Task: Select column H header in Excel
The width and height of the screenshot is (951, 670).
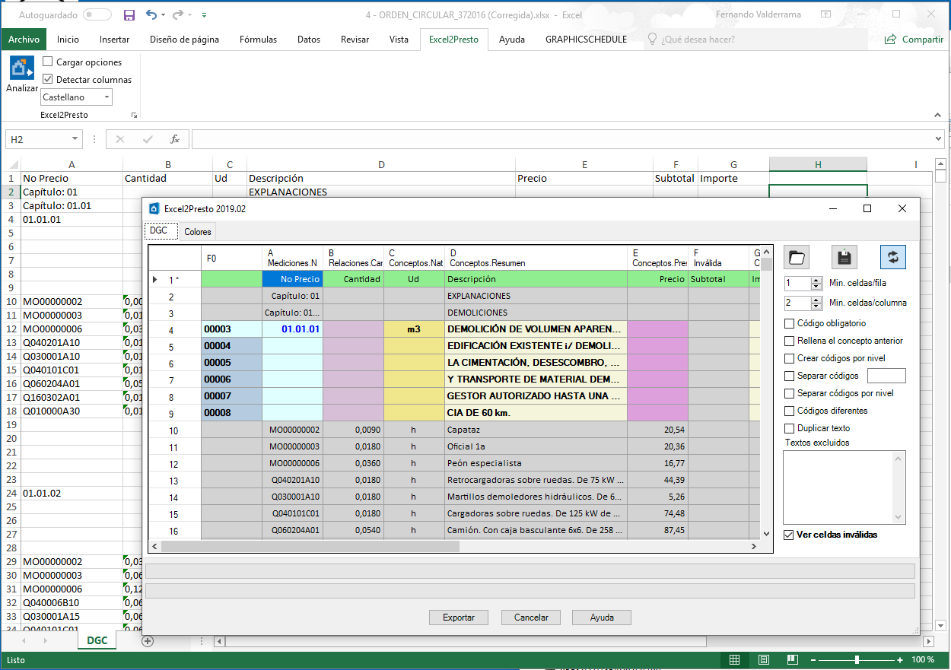Action: point(818,164)
